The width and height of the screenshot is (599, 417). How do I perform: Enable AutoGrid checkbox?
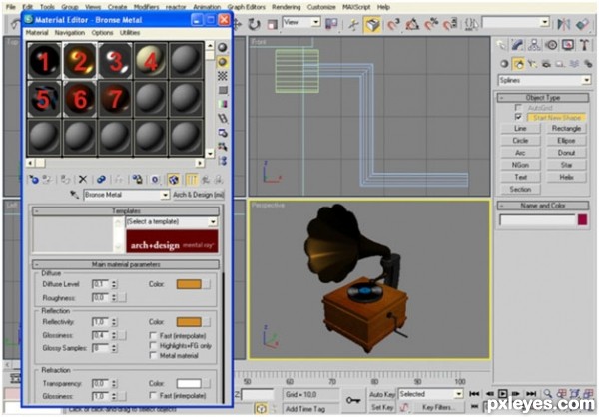point(518,108)
